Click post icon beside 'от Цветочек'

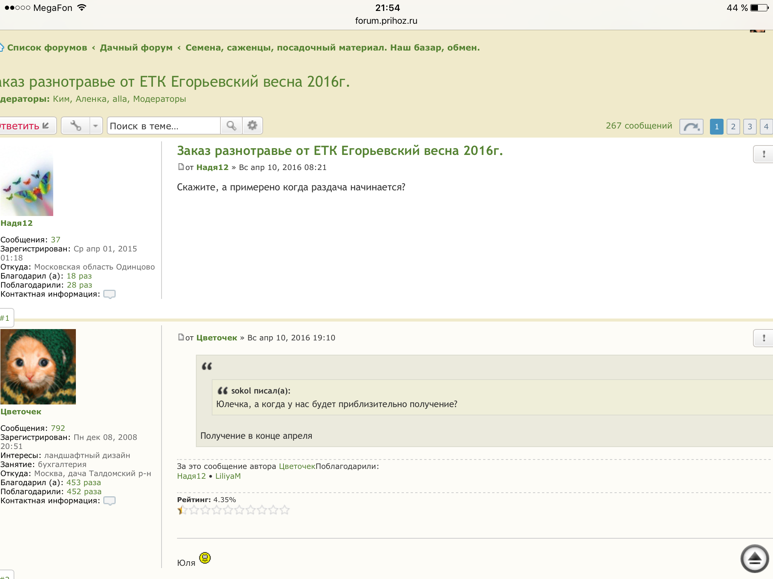pos(181,337)
